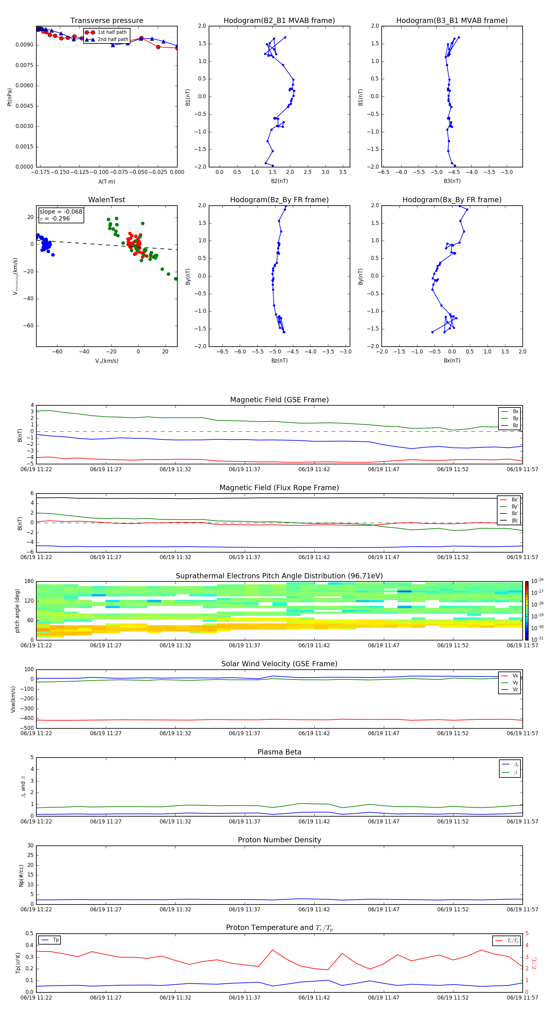Screen dimensions: 559x1025
Task: Click the 'Plasma Beta' plot title
Action: pyautogui.click(x=279, y=752)
